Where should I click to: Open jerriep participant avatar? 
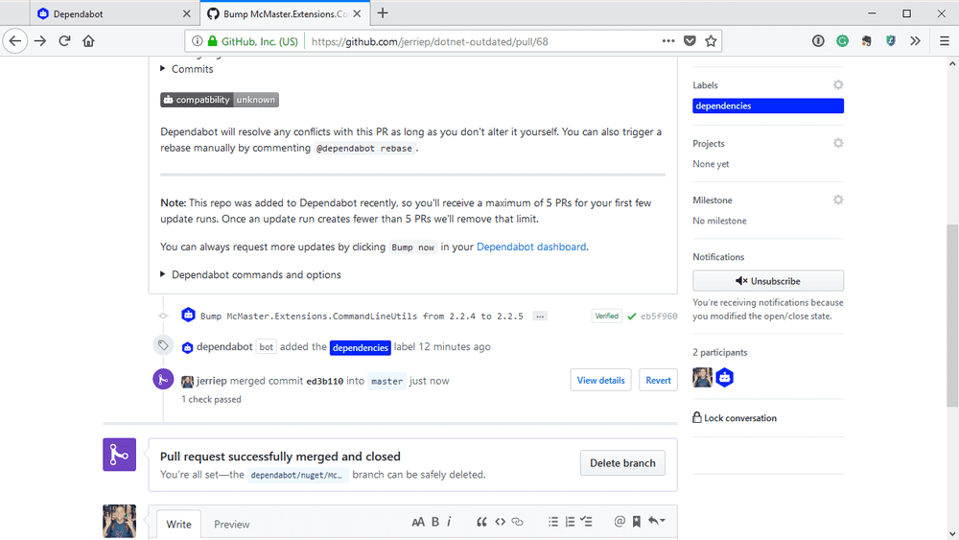pos(703,377)
